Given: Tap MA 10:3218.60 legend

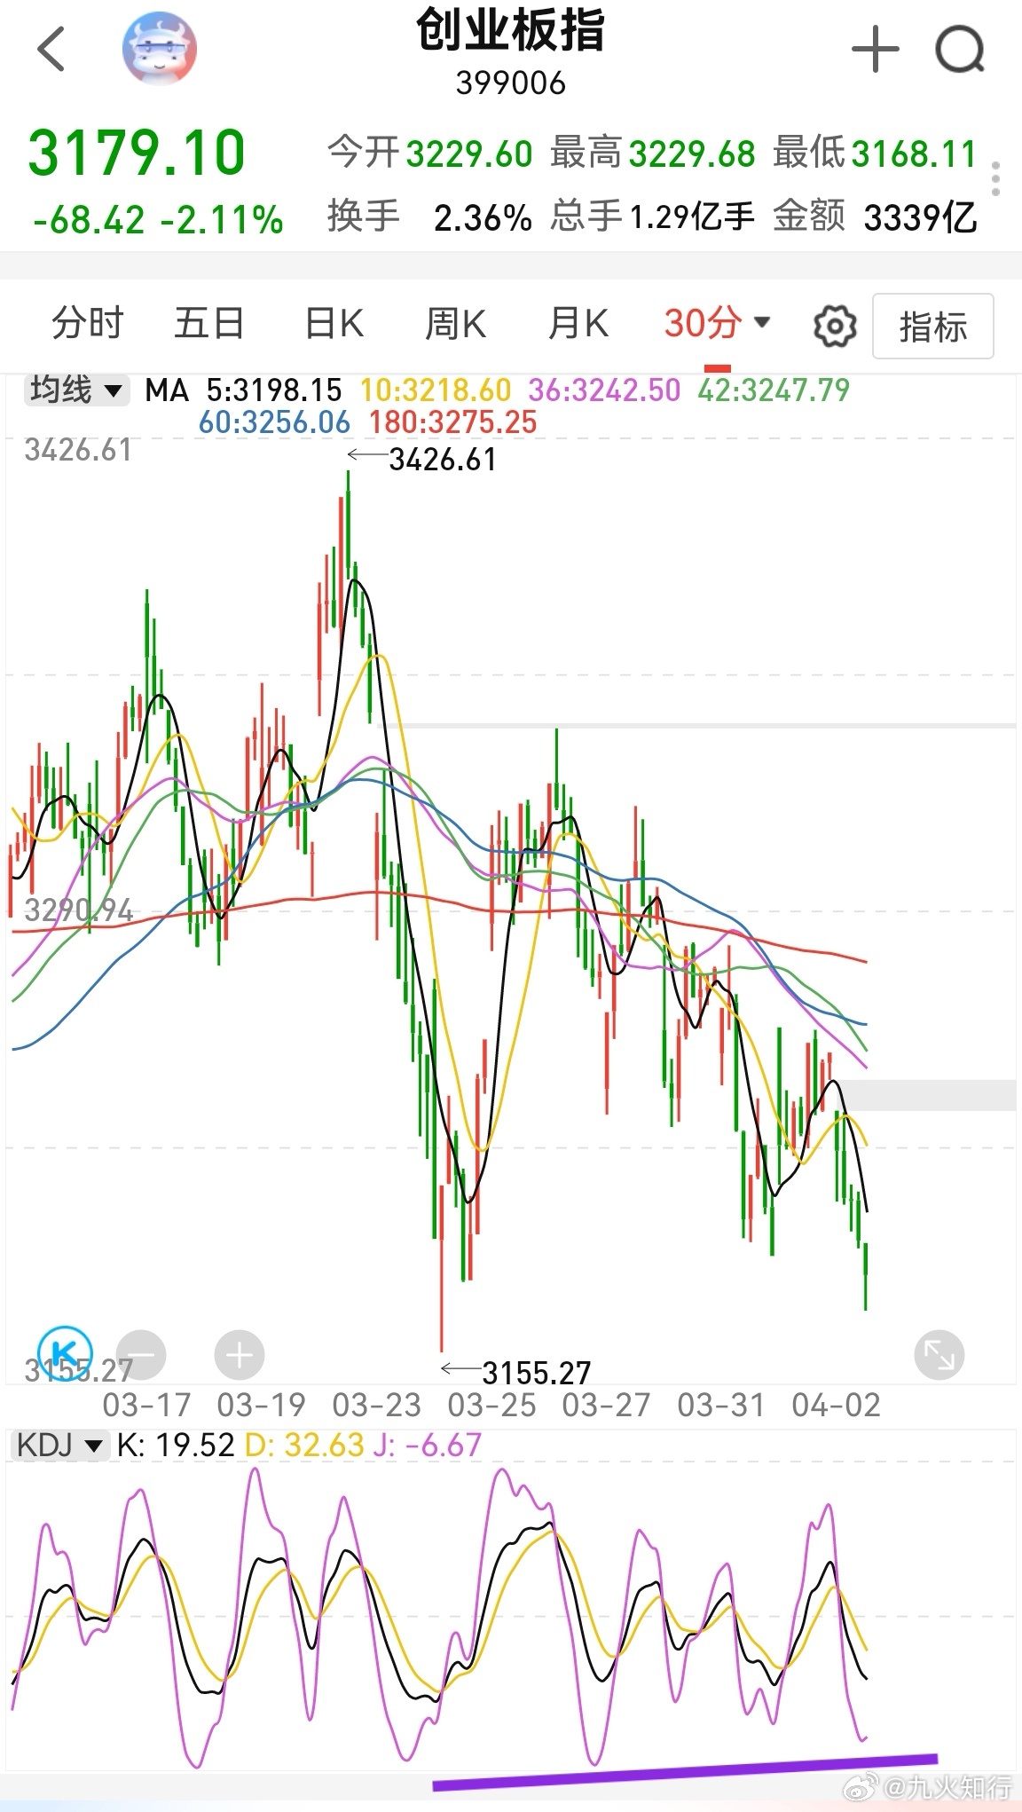Looking at the screenshot, I should click(x=436, y=390).
